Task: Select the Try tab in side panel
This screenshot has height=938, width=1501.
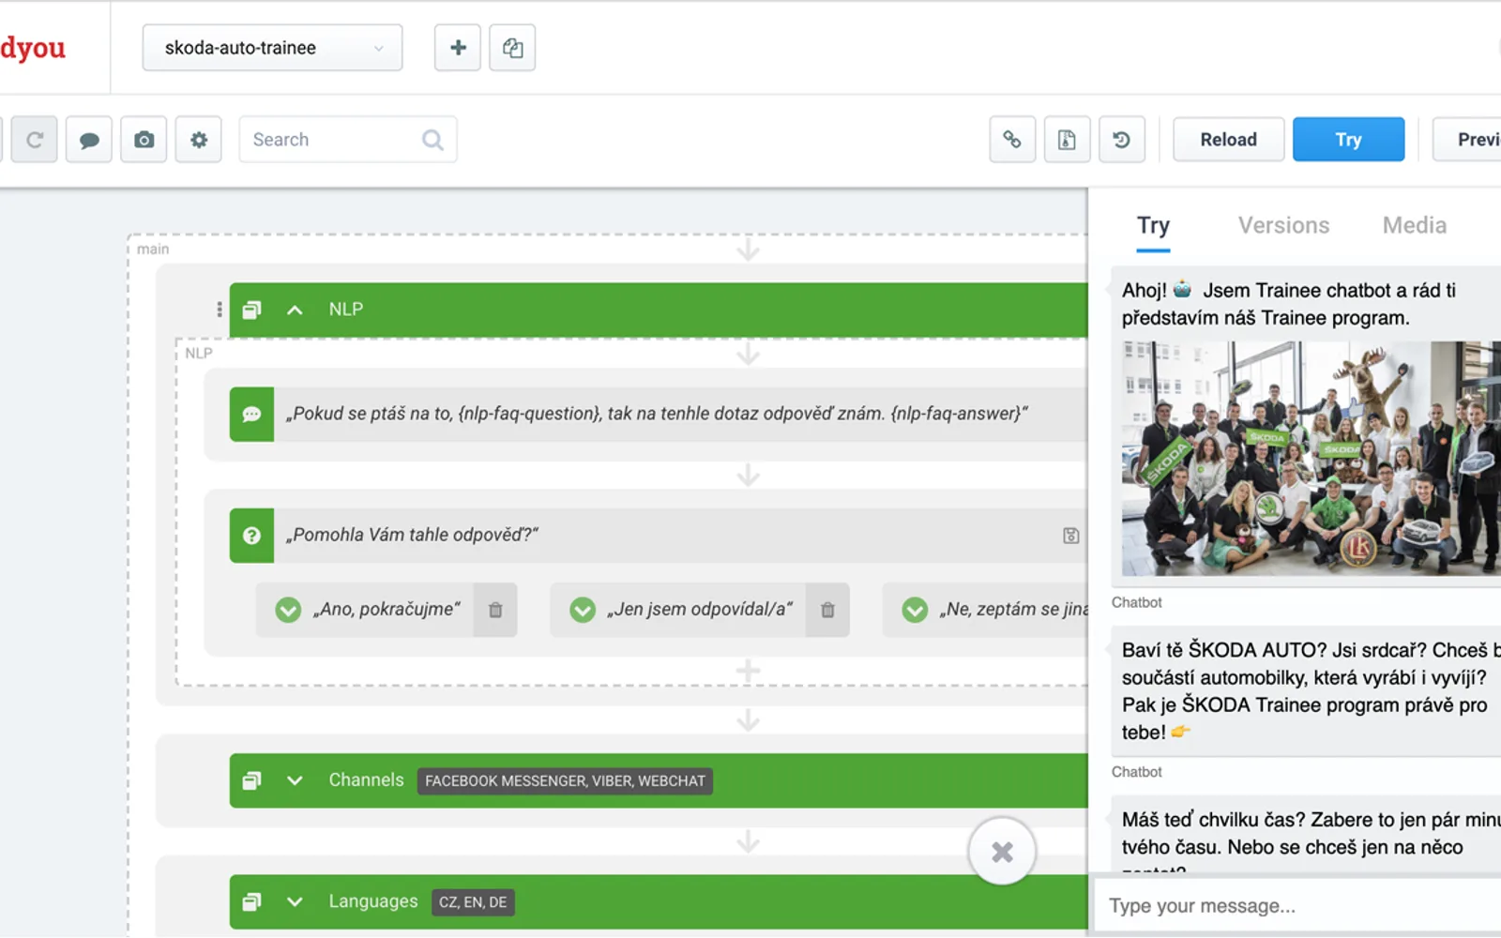Action: point(1153,226)
